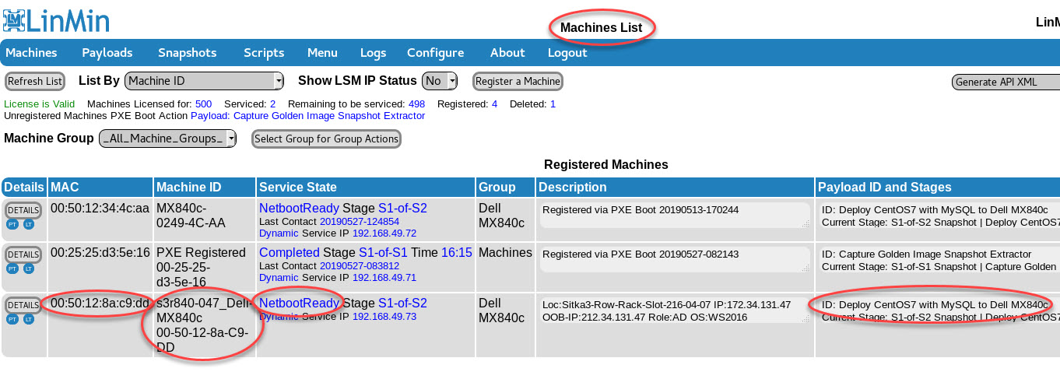Click Select Group for Group Actions

pos(327,139)
